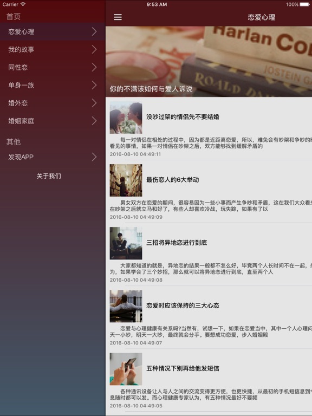Click the excerpt starting 大家都知道的就是
This screenshot has height=416, width=312.
pos(211,269)
